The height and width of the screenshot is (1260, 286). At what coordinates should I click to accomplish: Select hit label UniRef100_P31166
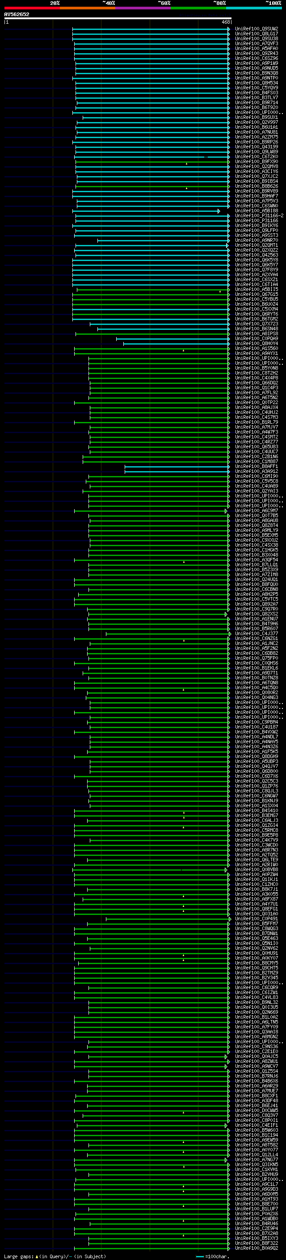(257, 221)
